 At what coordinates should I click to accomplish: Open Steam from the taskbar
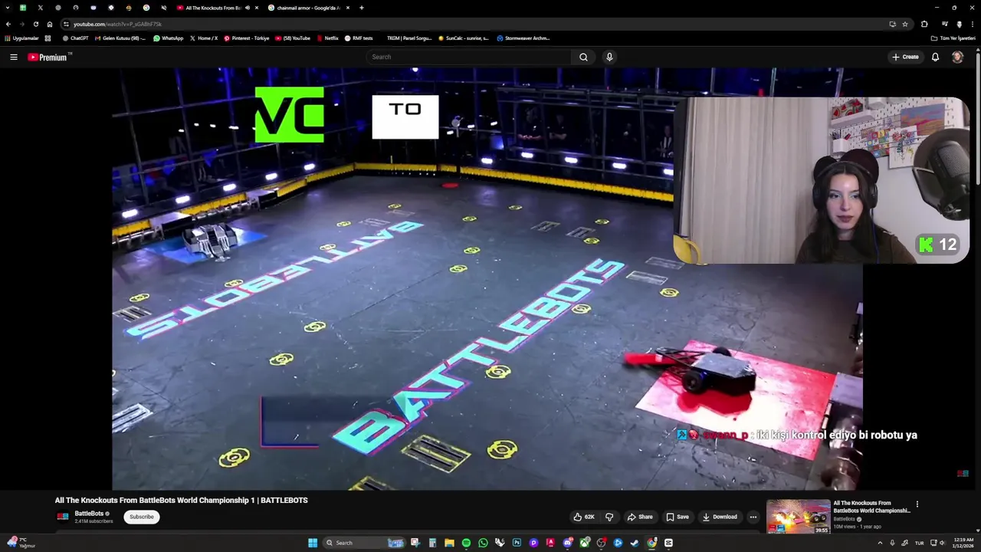(635, 543)
